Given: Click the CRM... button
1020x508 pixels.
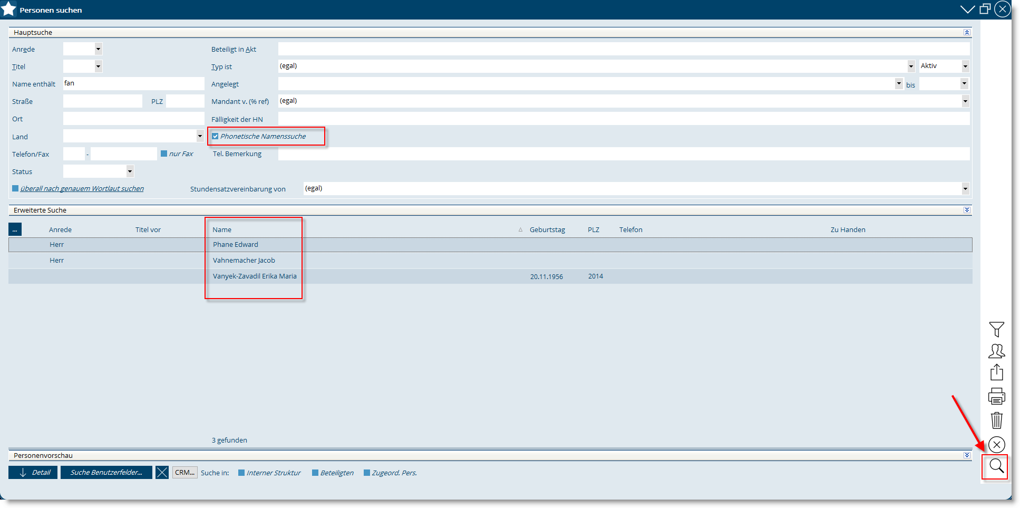Looking at the screenshot, I should tap(185, 473).
